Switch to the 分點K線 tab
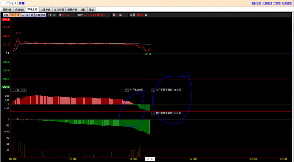Image resolution: width=294 pixels, height=162 pixels. tap(19, 9)
